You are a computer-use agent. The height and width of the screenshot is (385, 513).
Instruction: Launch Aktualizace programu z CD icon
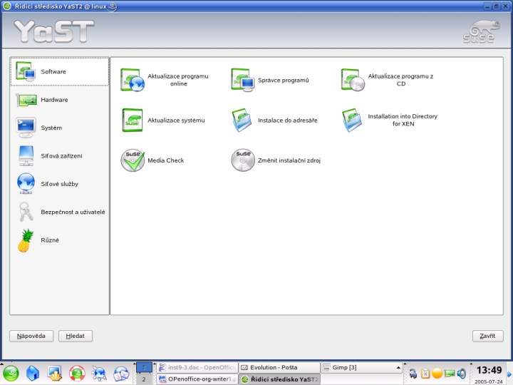[353, 80]
